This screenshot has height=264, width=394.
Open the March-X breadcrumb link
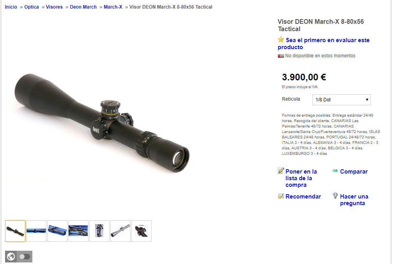pos(113,7)
